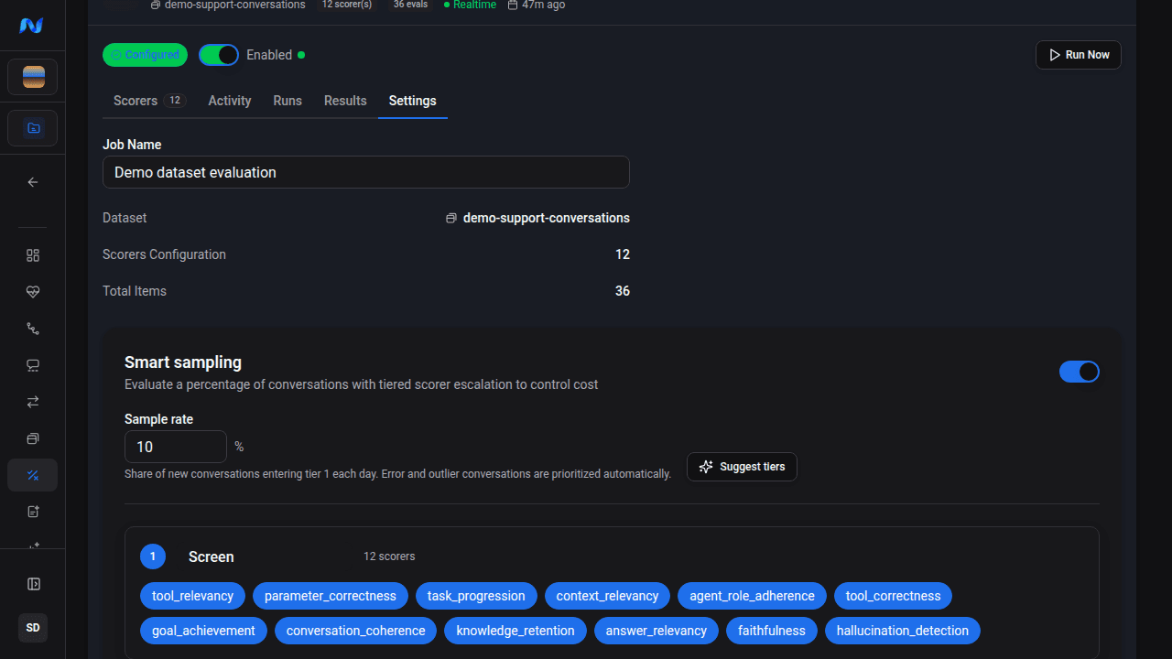Click the knowledge_retention scorer chip
Screen dimensions: 1172x659
click(x=515, y=631)
